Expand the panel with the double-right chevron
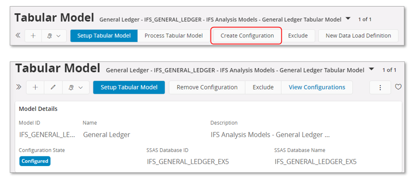The width and height of the screenshot is (411, 179). point(18,87)
